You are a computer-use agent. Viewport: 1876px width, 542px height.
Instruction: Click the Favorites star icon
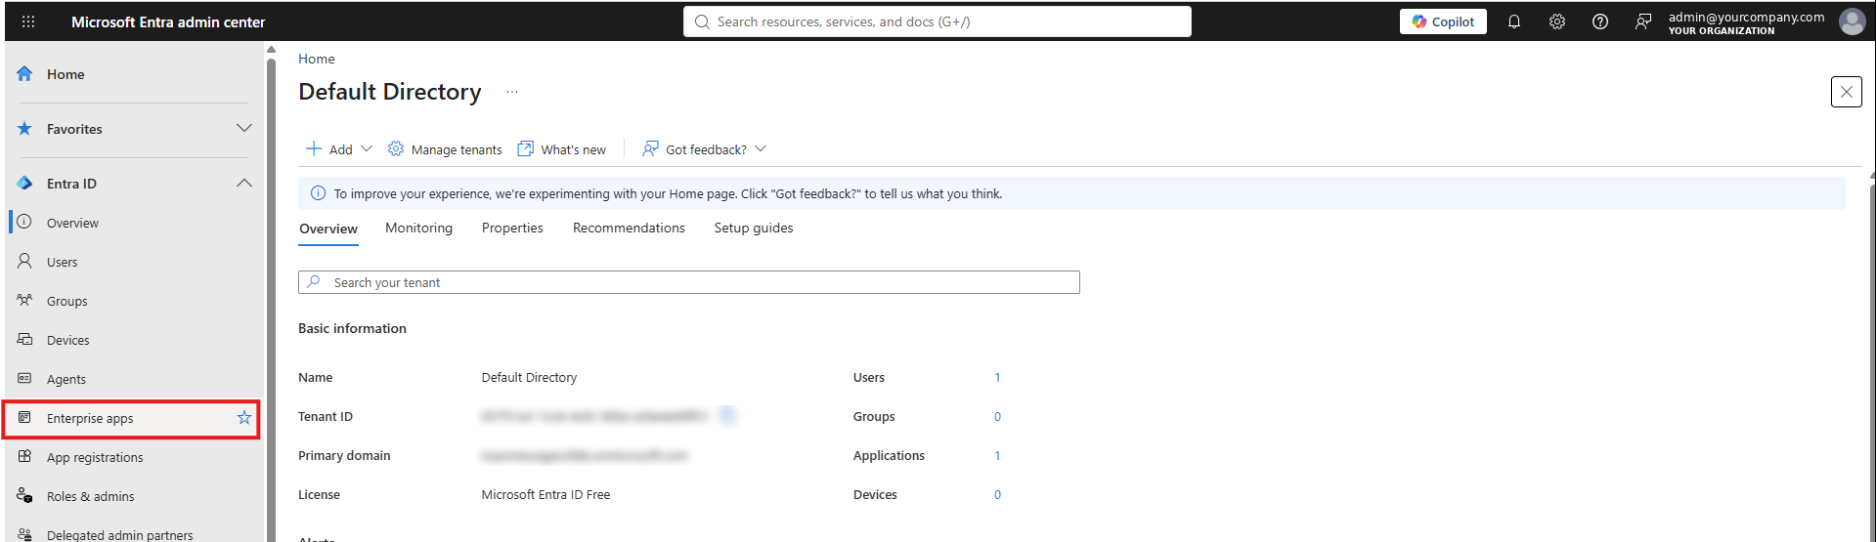pos(24,128)
